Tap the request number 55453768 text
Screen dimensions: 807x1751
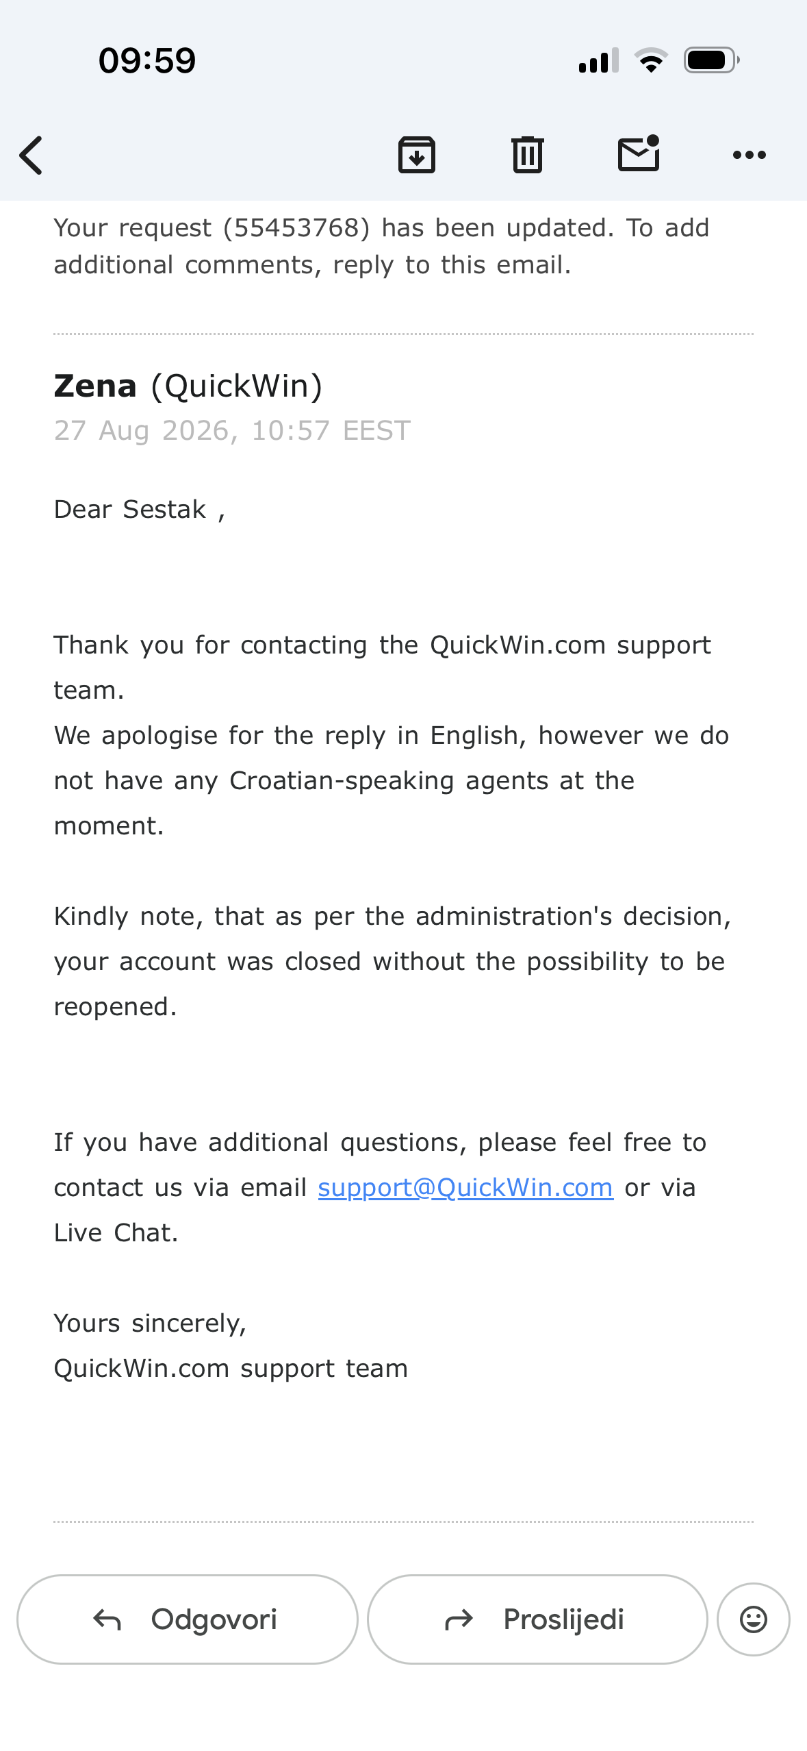296,228
